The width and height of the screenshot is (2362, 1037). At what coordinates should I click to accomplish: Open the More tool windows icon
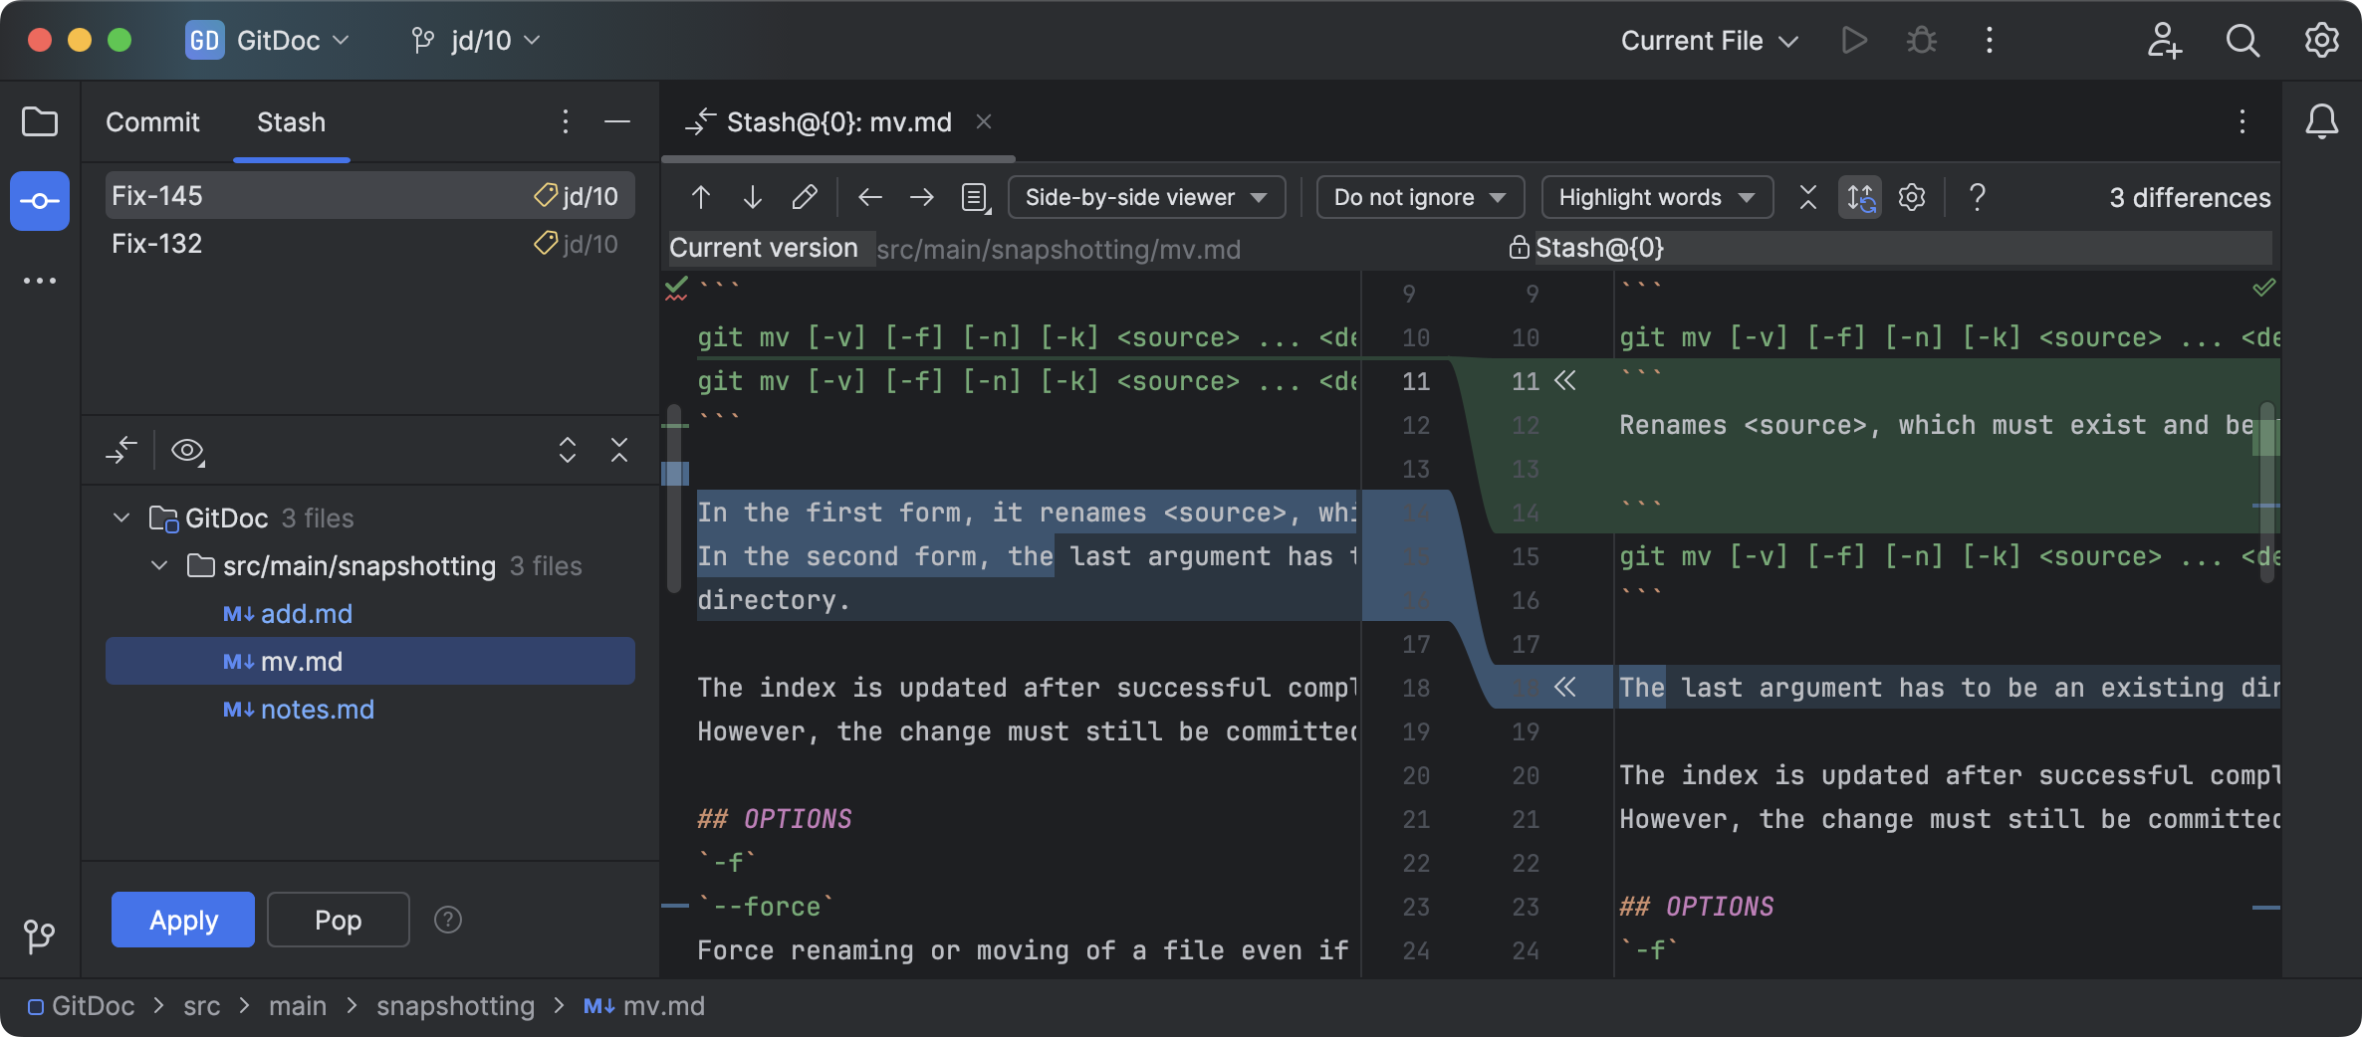click(x=39, y=280)
